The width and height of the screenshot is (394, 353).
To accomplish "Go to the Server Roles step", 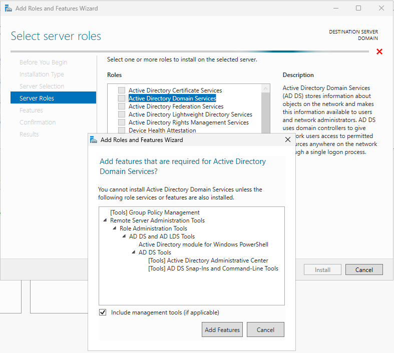I will [x=37, y=98].
